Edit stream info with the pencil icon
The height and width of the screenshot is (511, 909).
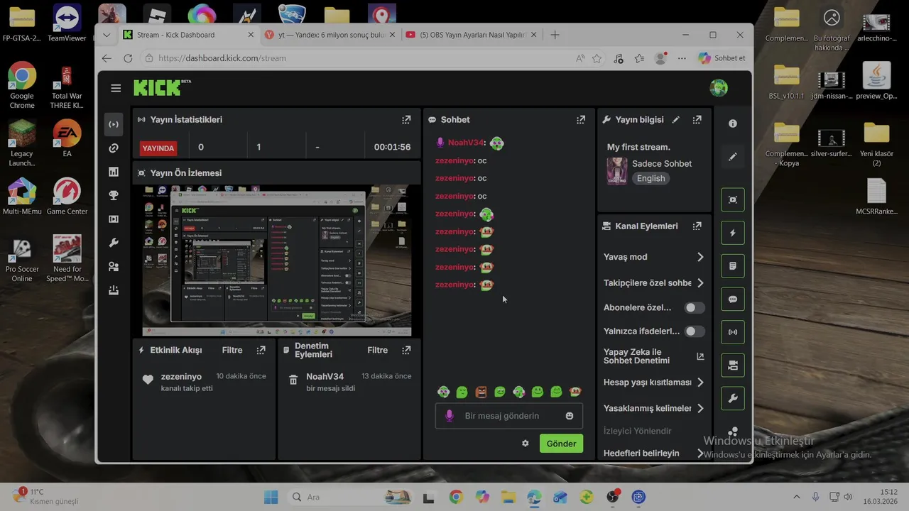click(676, 120)
